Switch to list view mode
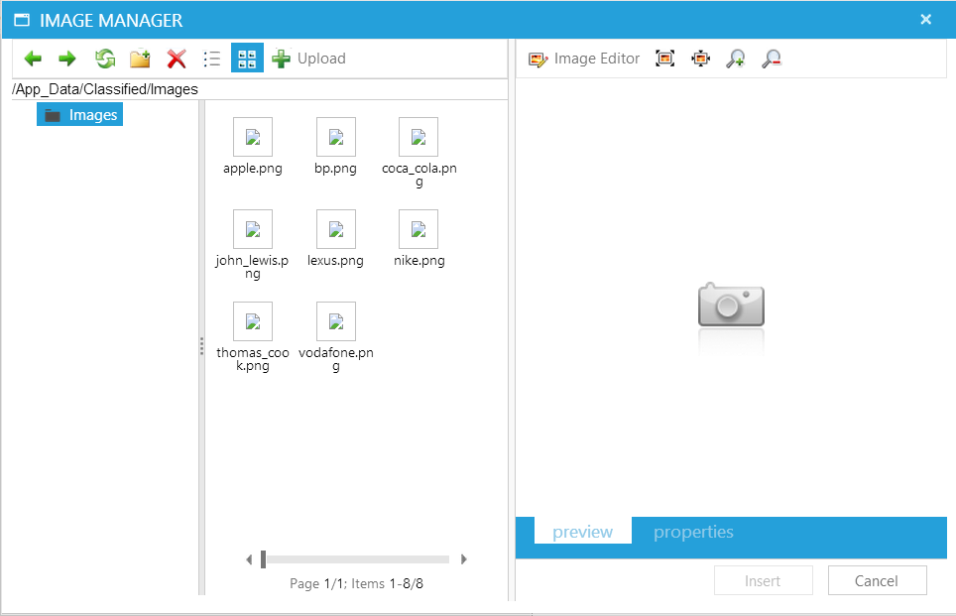956x616 pixels. coord(212,59)
